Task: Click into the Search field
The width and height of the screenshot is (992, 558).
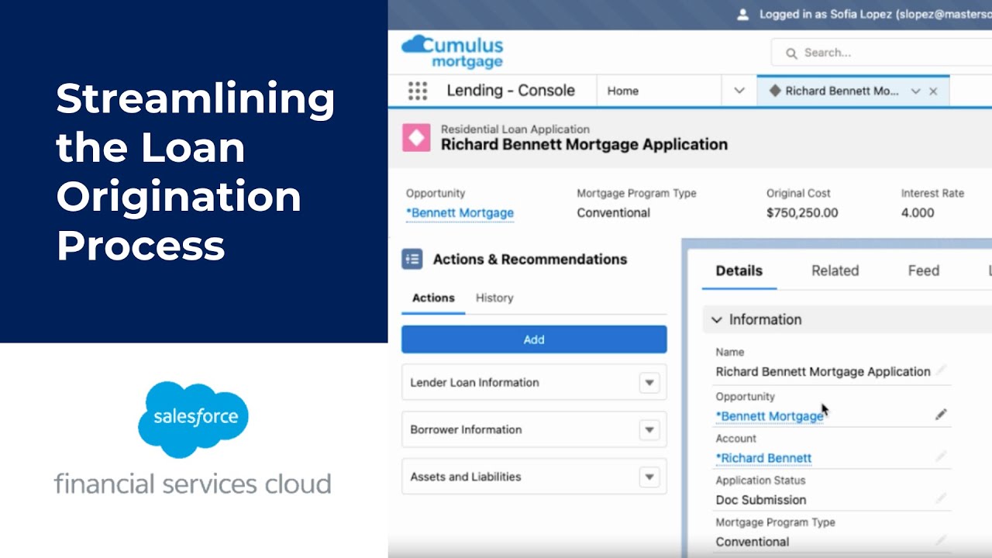Action: [x=881, y=53]
